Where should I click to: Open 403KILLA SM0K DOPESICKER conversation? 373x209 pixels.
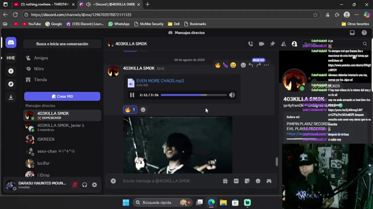(x=62, y=115)
